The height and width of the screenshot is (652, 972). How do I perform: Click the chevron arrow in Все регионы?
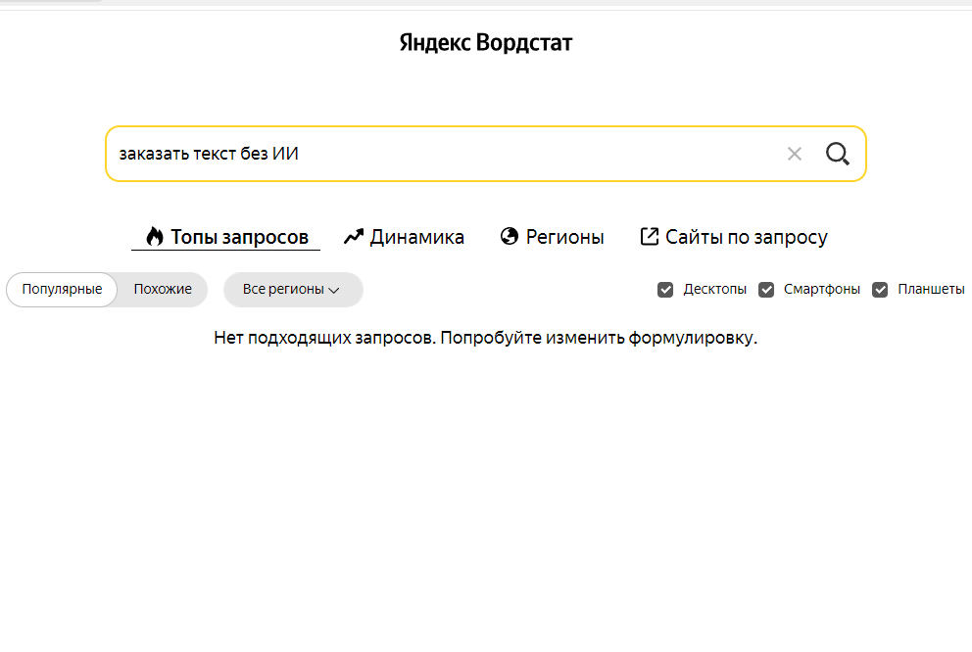[x=334, y=291]
